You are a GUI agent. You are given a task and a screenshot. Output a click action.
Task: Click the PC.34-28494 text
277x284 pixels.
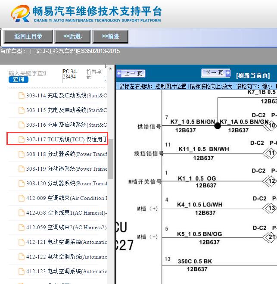coord(70,74)
